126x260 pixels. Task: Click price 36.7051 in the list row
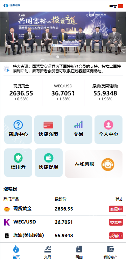(64, 222)
